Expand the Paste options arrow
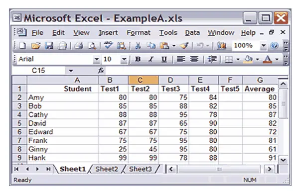The height and width of the screenshot is (191, 293). click(174, 46)
